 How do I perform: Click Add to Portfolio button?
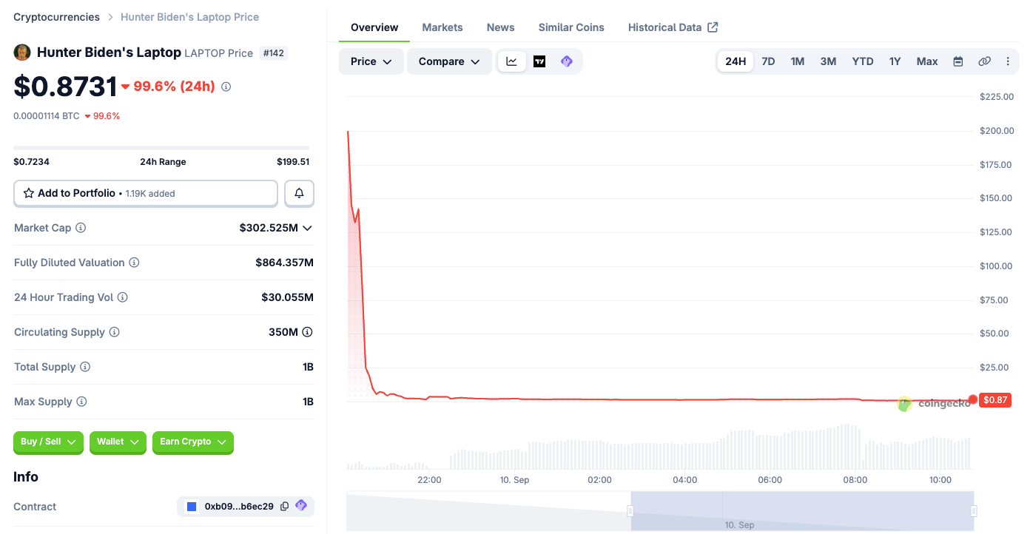tap(146, 193)
